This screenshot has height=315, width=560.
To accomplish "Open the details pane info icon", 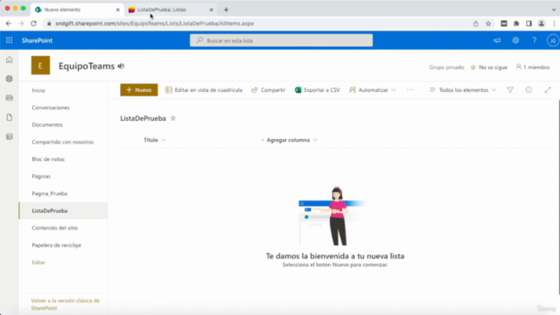I will pyautogui.click(x=528, y=90).
